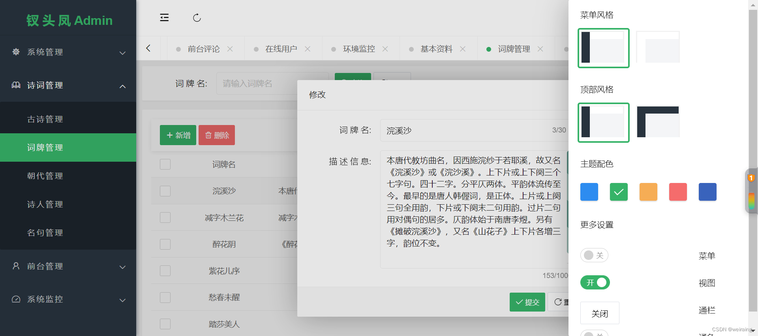Click the 前台管理 user icon
758x336 pixels.
(16, 266)
